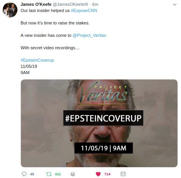Open the @JamesOKeefeIII handle
Viewport: 181px width, 178px height.
click(x=70, y=4)
